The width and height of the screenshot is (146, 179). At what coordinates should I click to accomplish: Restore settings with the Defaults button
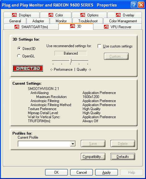[x=123, y=157]
